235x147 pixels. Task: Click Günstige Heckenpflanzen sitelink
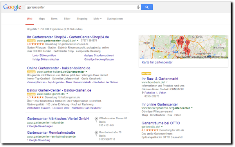click(x=99, y=59)
